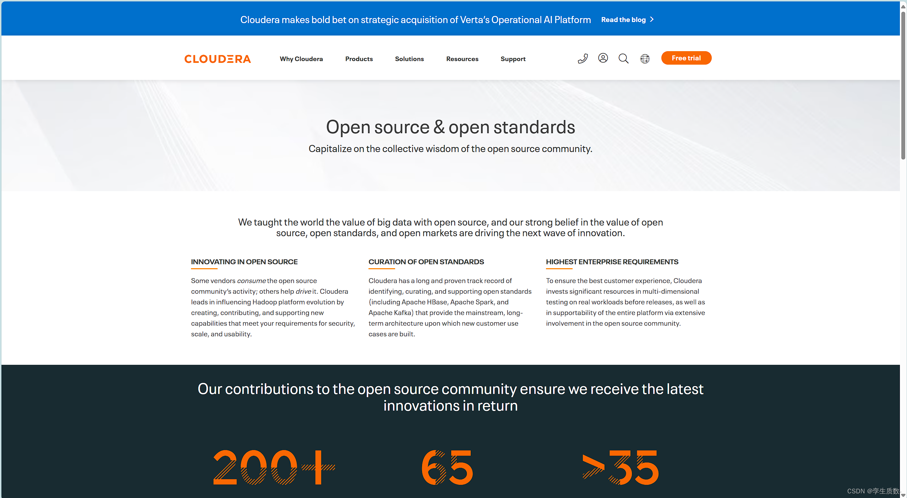Open the Products menu
Image resolution: width=907 pixels, height=498 pixels.
tap(359, 59)
